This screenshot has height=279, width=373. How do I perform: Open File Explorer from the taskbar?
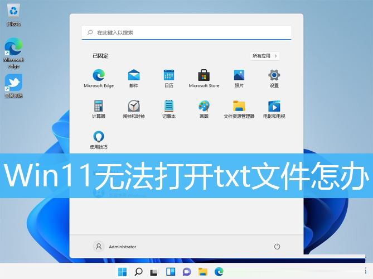[203, 272]
